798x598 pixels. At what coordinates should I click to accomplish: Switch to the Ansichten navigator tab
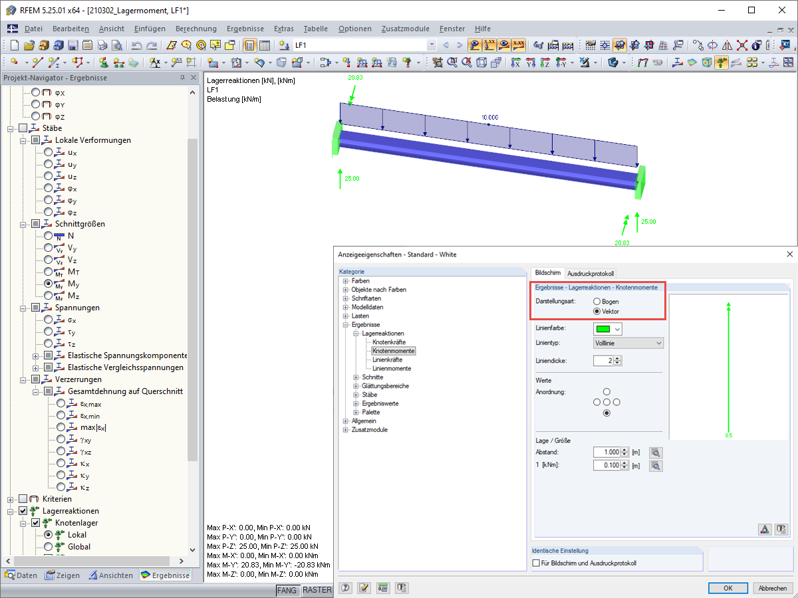[x=111, y=575]
